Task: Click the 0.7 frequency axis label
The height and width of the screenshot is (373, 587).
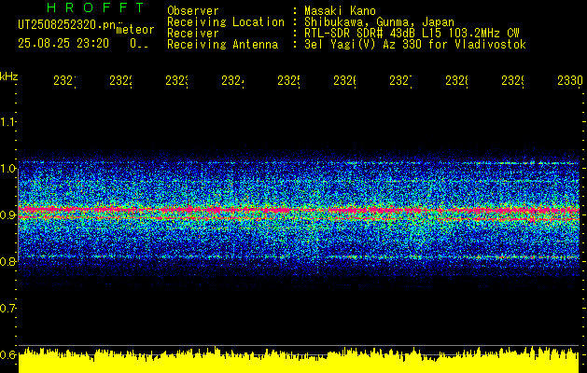Action: pyautogui.click(x=8, y=309)
